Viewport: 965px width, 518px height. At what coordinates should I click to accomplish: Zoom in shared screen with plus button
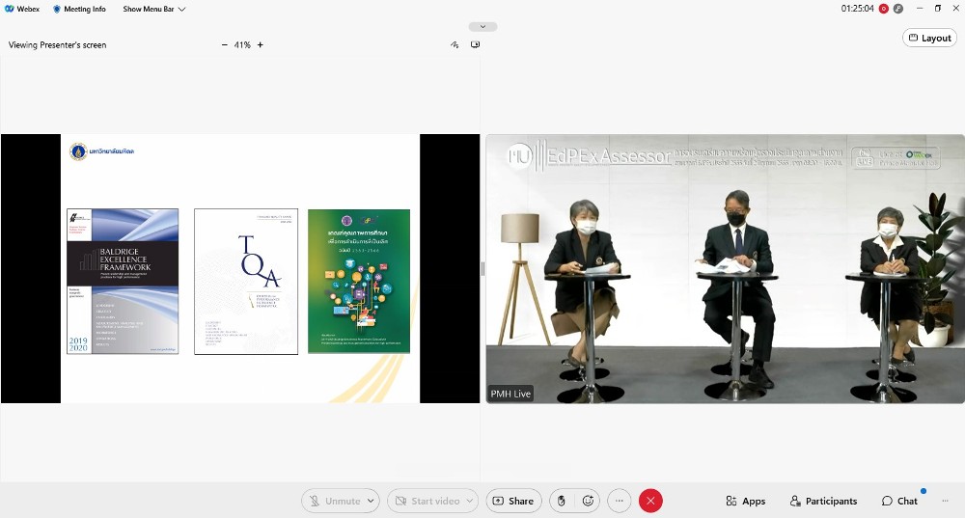coord(260,45)
